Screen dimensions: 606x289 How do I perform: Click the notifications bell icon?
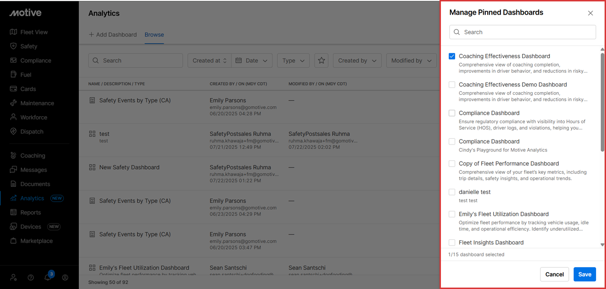click(x=48, y=277)
